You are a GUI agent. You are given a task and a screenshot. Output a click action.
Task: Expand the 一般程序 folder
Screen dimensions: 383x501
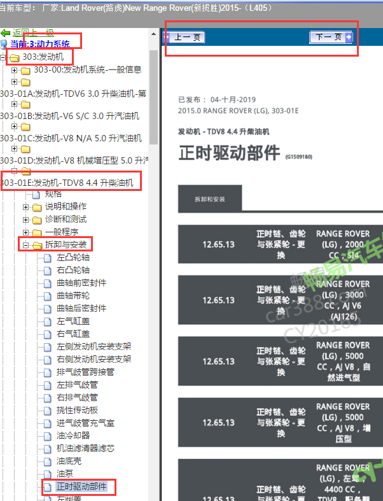[x=25, y=232]
